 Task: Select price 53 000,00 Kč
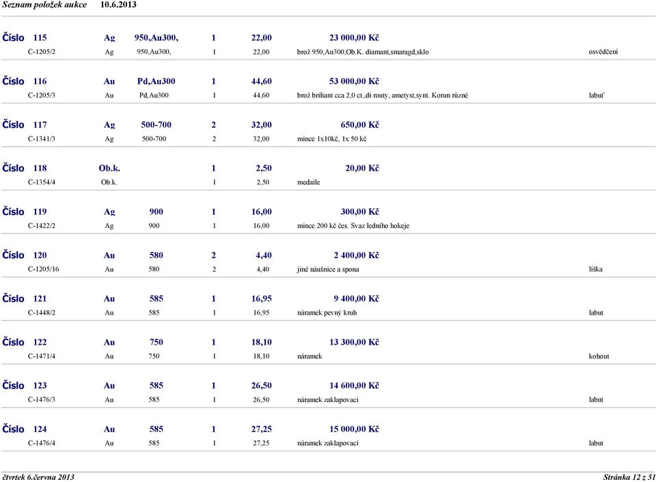point(354,81)
